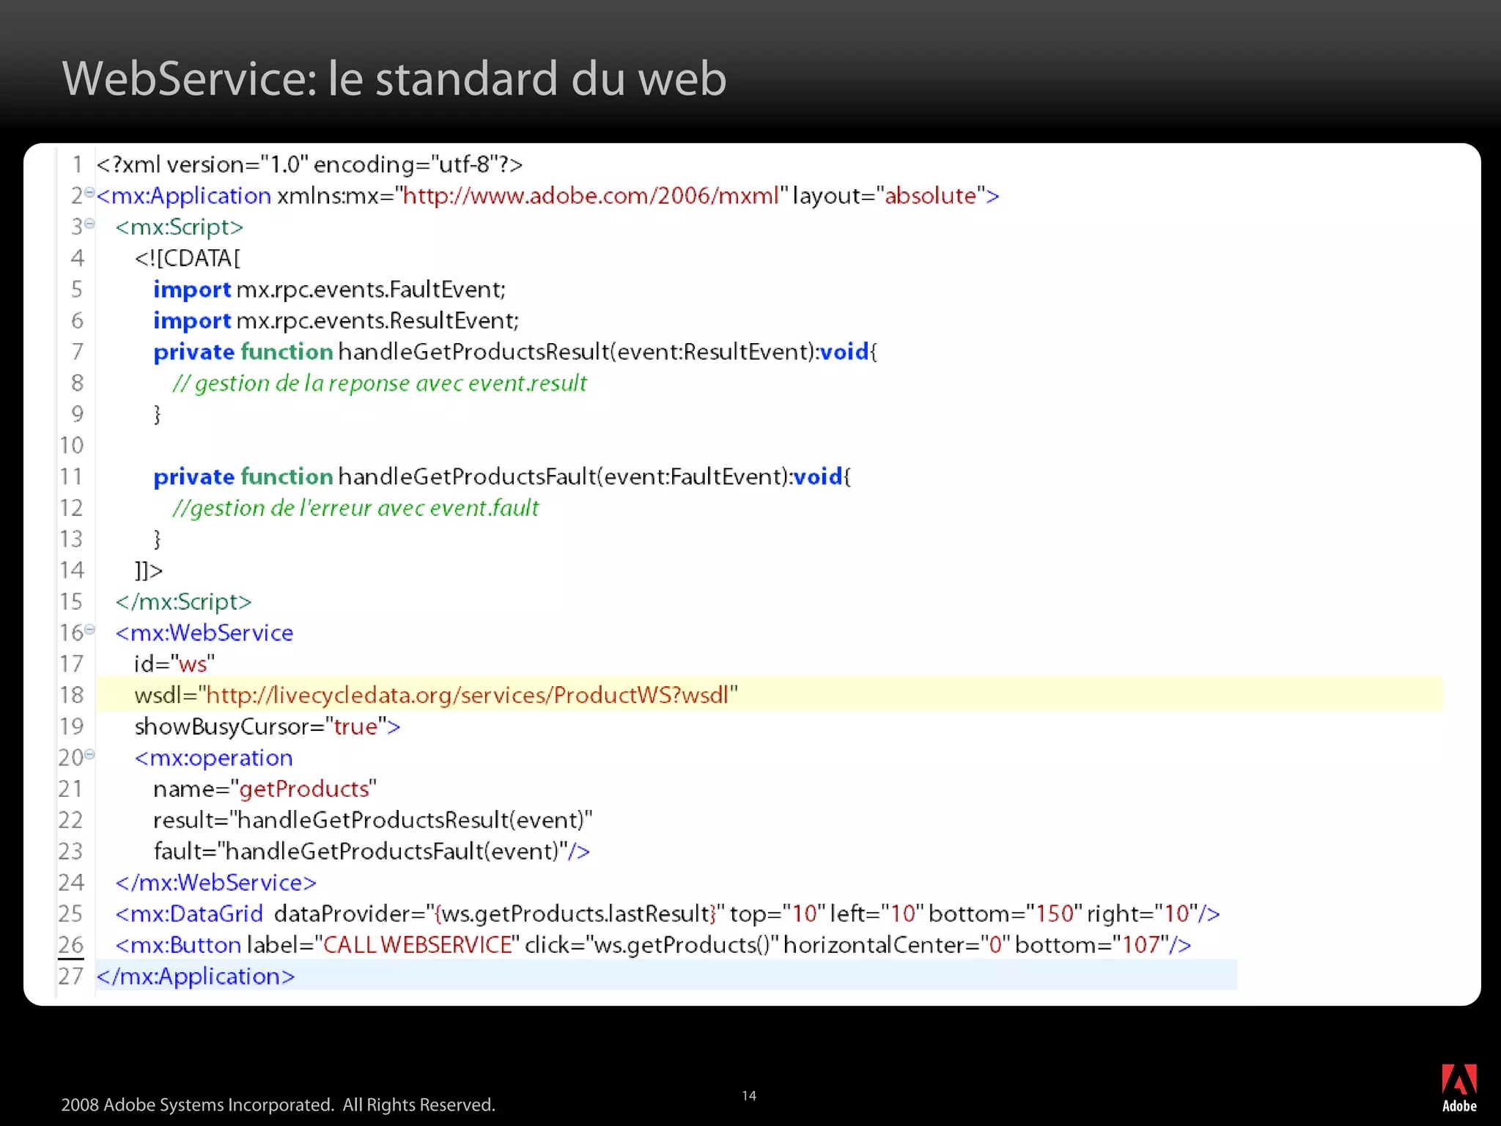Click the comment "gestion de l'erreur avec event.fault"
Screen dimensions: 1501x1126
pyautogui.click(x=355, y=507)
